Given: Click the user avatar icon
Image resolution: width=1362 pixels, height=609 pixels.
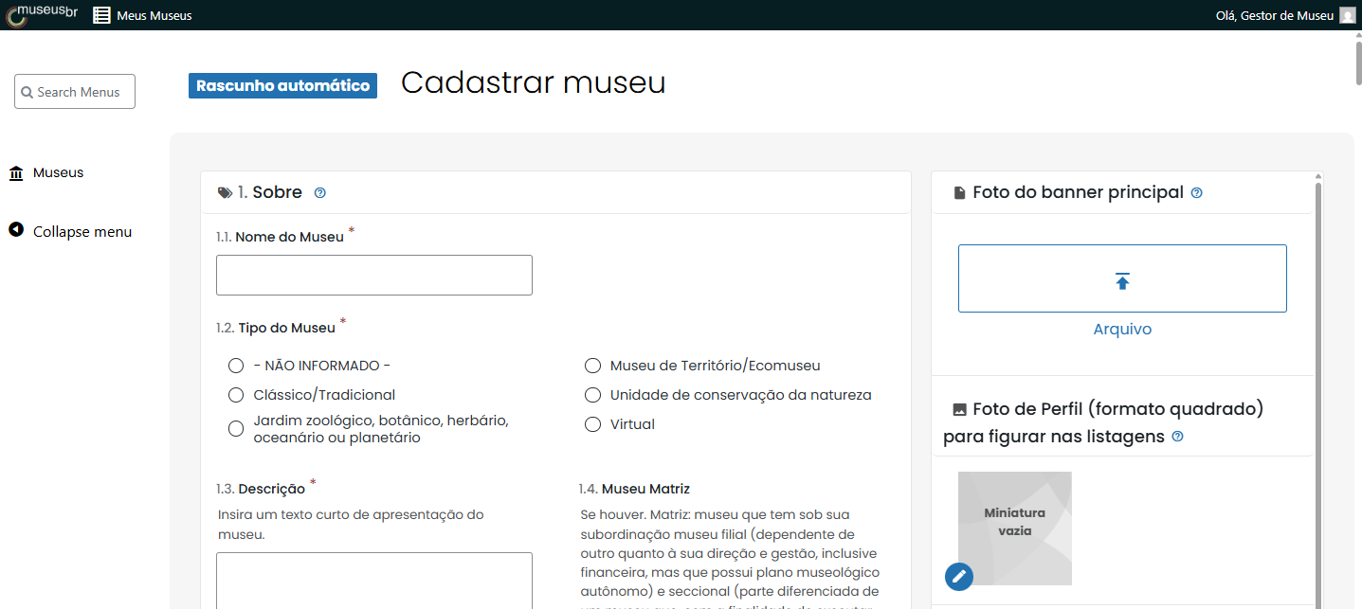Looking at the screenshot, I should coord(1347,15).
